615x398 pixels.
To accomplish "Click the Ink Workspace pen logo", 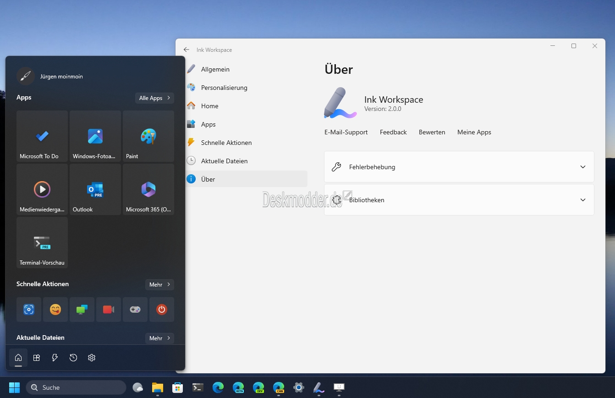I will [340, 103].
